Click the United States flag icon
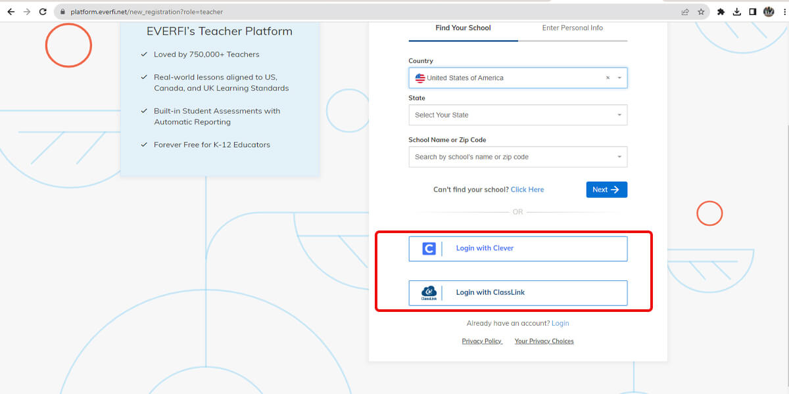 coord(419,78)
